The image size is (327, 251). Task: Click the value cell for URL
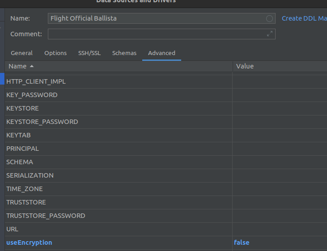coord(280,230)
